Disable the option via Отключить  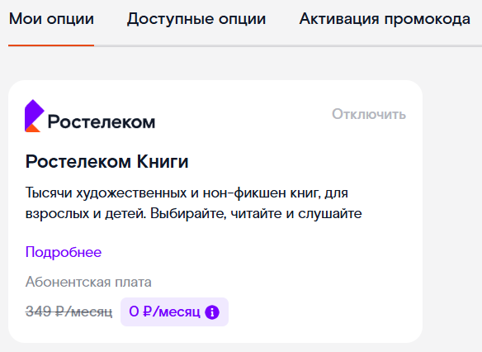[x=369, y=115]
